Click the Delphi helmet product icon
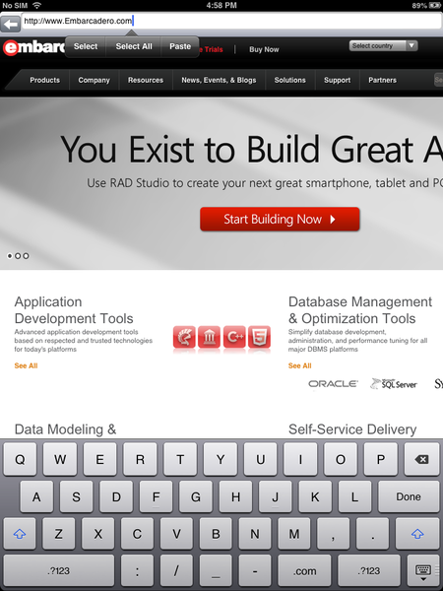 click(184, 337)
